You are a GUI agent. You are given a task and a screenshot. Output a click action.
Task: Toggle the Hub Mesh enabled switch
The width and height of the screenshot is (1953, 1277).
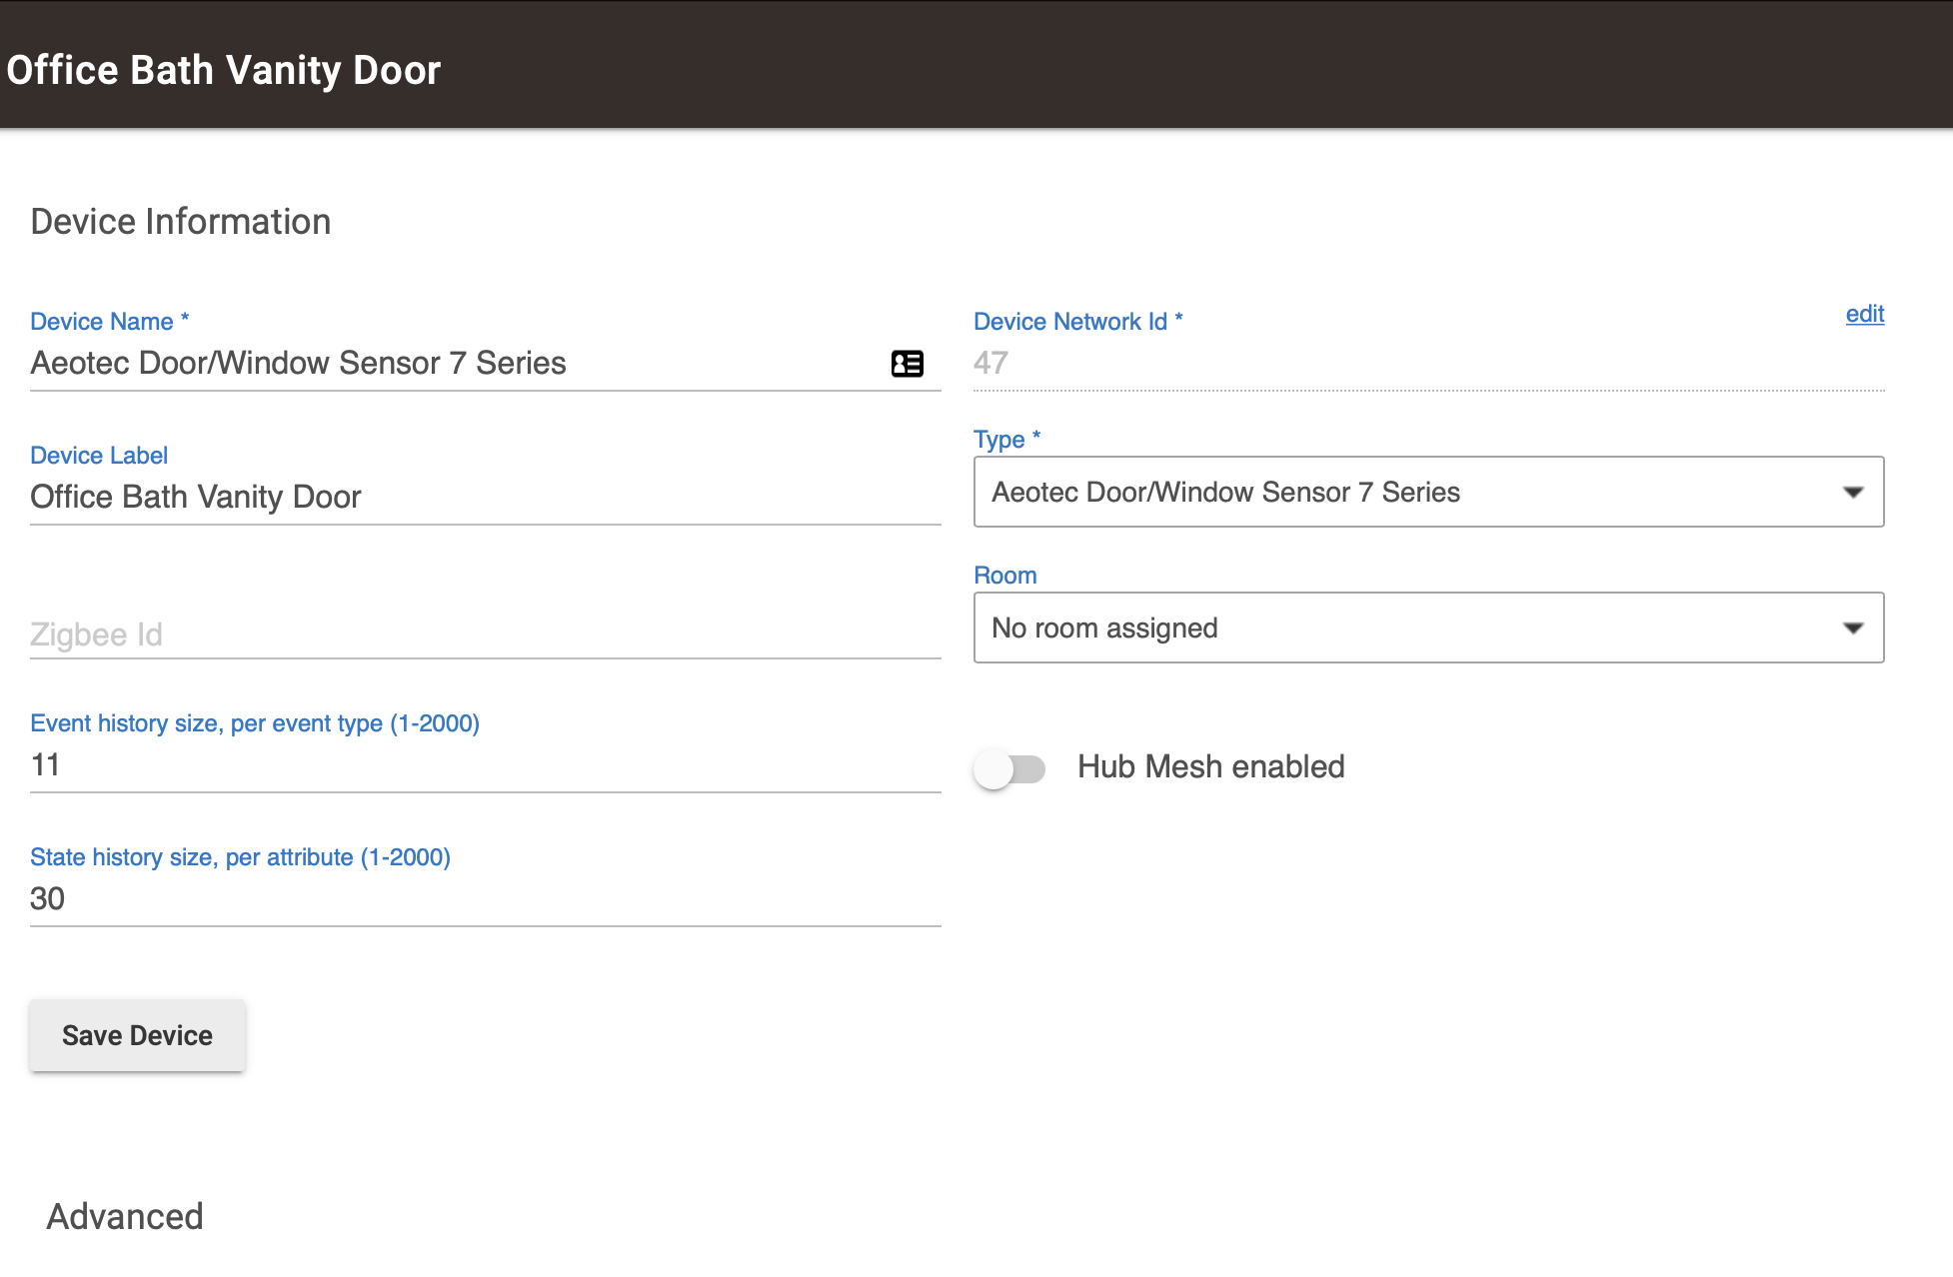[x=1009, y=768]
